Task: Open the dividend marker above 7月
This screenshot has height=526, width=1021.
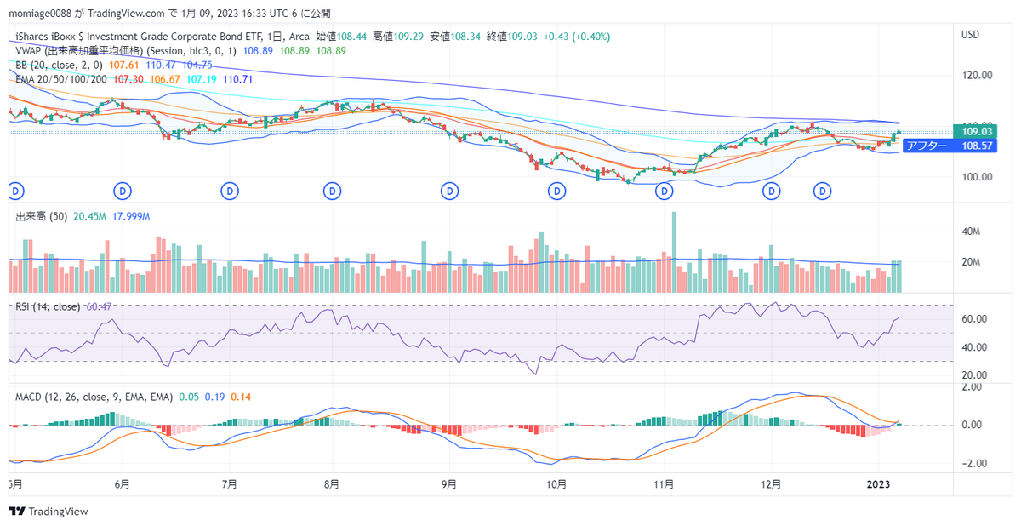Action: (229, 192)
